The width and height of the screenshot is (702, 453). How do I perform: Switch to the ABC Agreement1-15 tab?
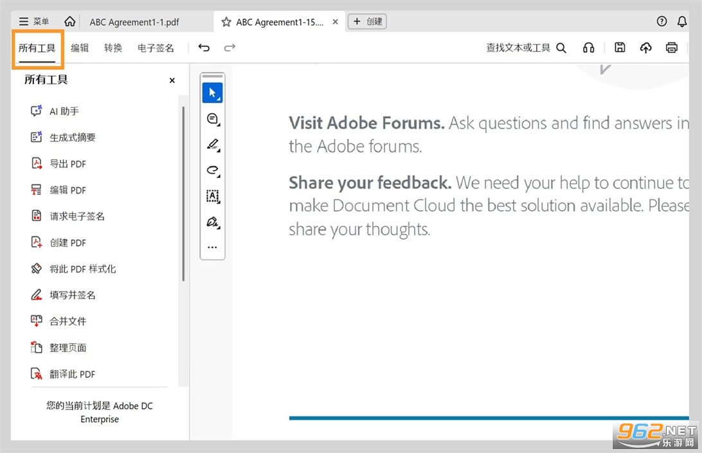(280, 22)
